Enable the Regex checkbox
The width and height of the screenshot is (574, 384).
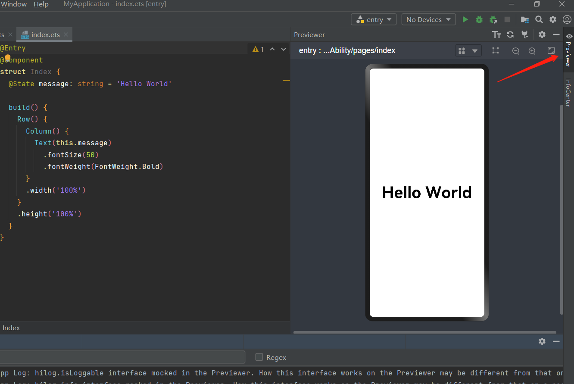coord(259,357)
